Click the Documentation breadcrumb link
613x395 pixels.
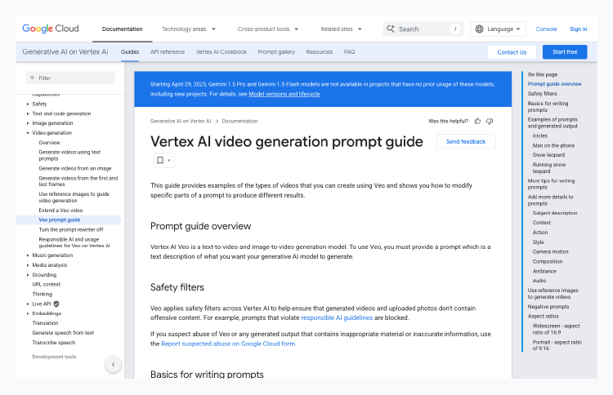[x=239, y=121]
